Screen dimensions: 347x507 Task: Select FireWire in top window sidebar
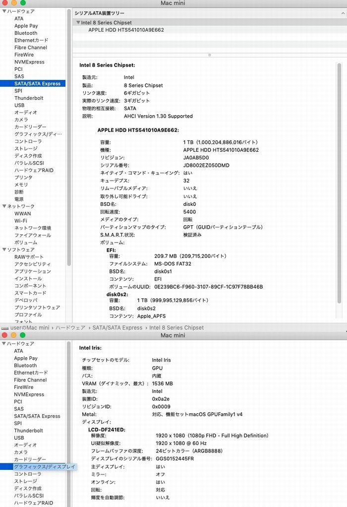coord(24,55)
